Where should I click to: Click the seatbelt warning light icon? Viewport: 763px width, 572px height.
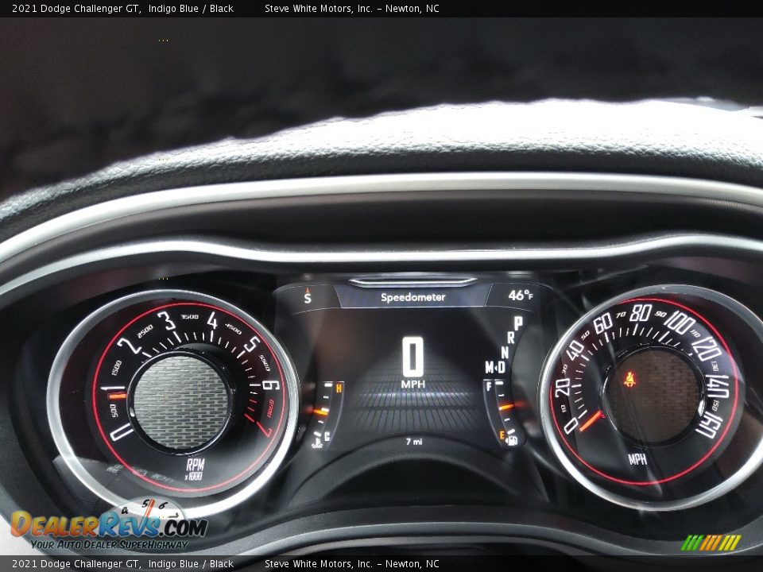[x=629, y=378]
